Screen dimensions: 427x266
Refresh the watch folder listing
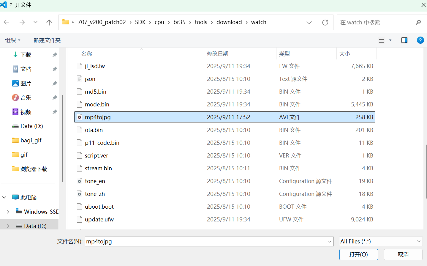(325, 22)
